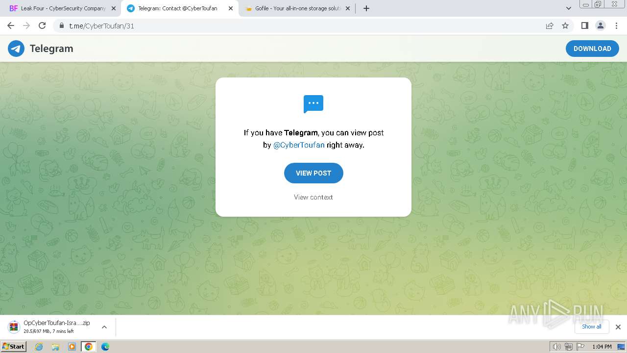The width and height of the screenshot is (627, 353).
Task: Open the downloaded zip file icon
Action: click(x=14, y=327)
